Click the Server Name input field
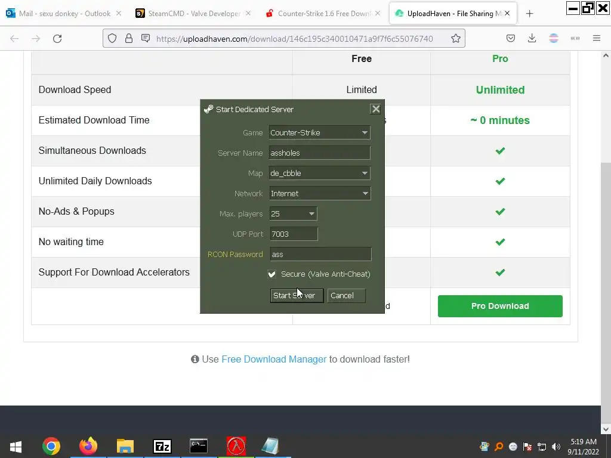 pyautogui.click(x=320, y=153)
